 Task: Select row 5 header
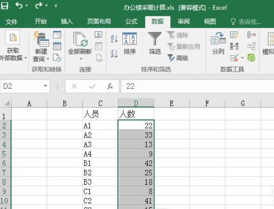6,154
